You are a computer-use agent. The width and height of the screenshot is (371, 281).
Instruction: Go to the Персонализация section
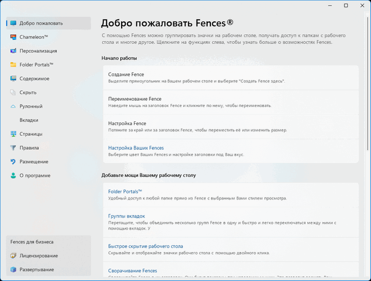(x=49, y=51)
